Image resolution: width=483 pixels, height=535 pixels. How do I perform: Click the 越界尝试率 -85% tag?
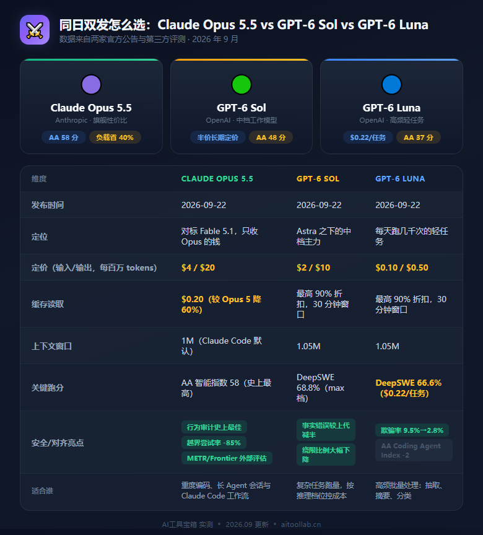214,443
